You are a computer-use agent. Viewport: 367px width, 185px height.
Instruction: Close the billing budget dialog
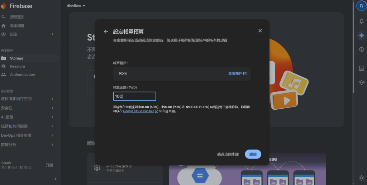(260, 31)
